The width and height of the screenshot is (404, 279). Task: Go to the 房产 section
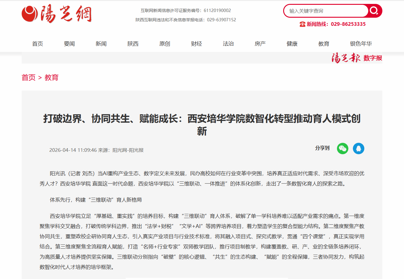click(260, 44)
